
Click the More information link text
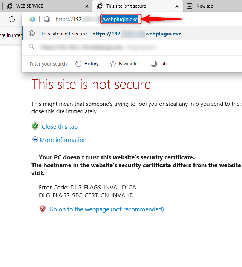[63, 140]
